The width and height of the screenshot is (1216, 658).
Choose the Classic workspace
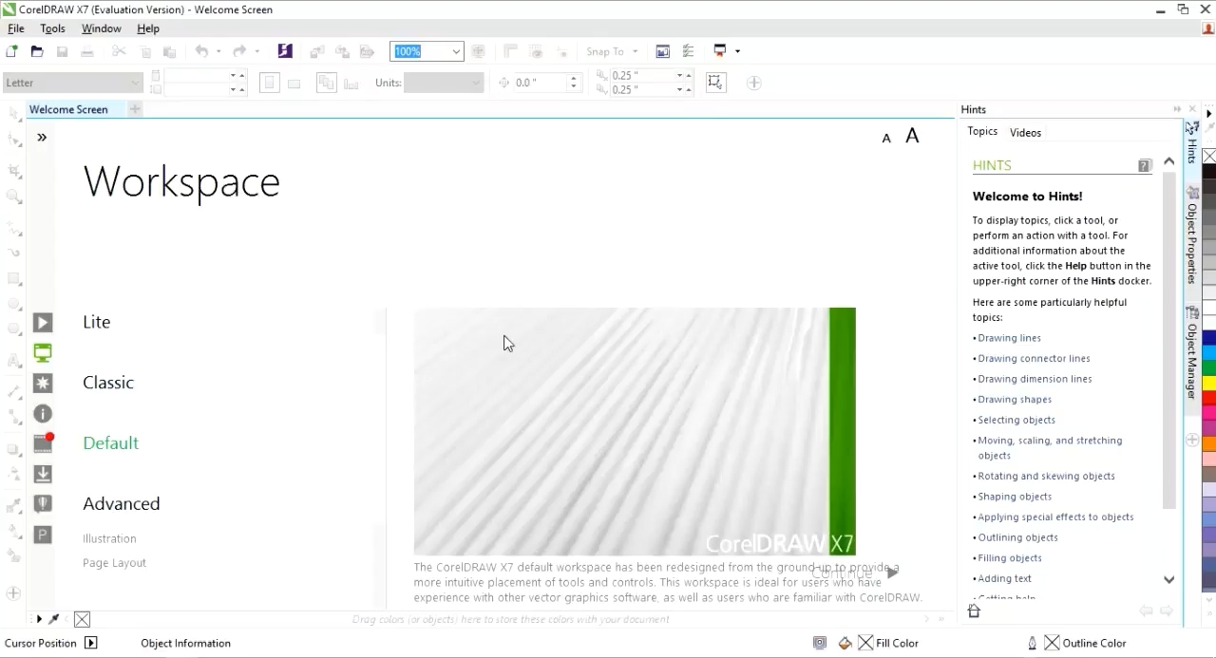click(108, 383)
